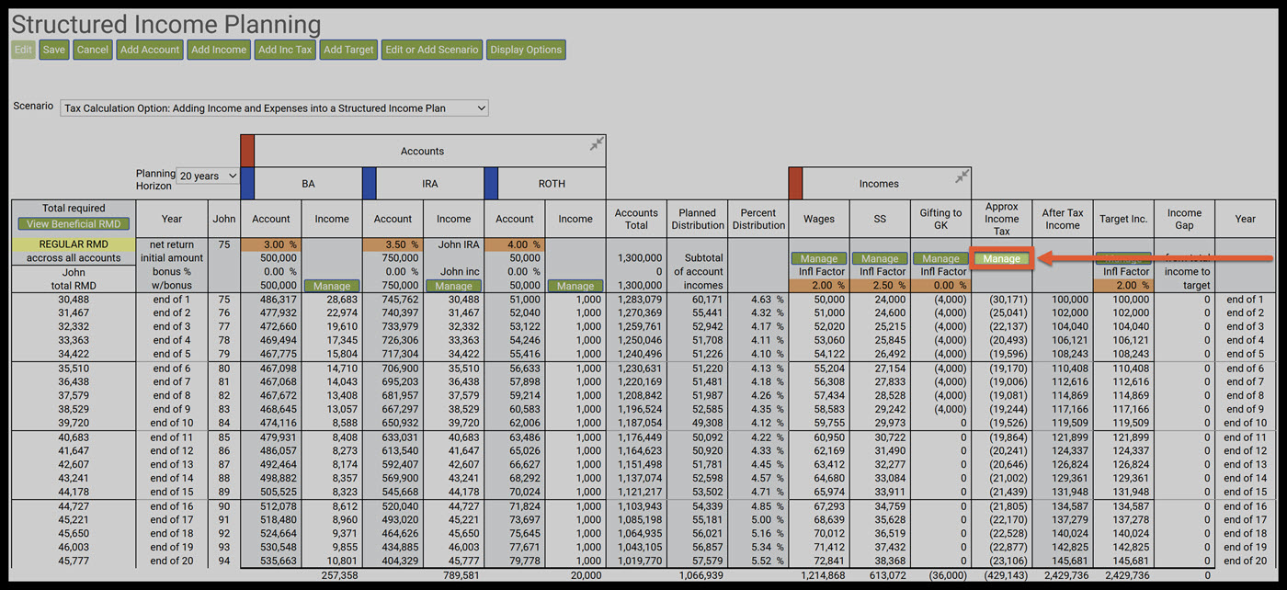Edit Gifting Infl Factor 0.00 % field
This screenshot has height=590, width=1287.
(x=940, y=286)
